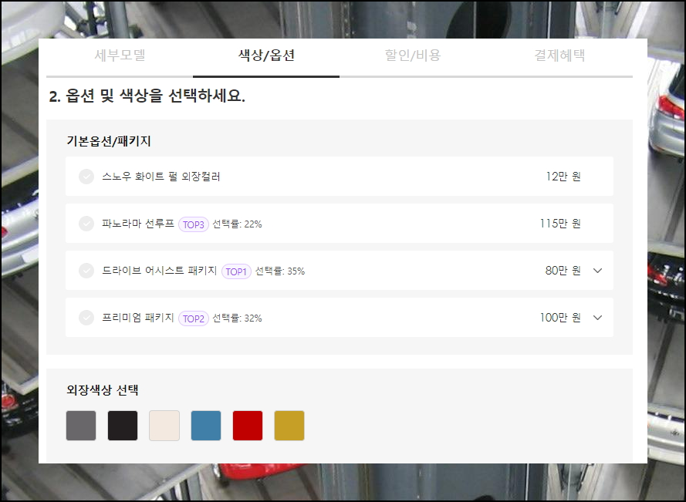
Task: Pick the blue exterior color swatch
Action: [x=206, y=426]
